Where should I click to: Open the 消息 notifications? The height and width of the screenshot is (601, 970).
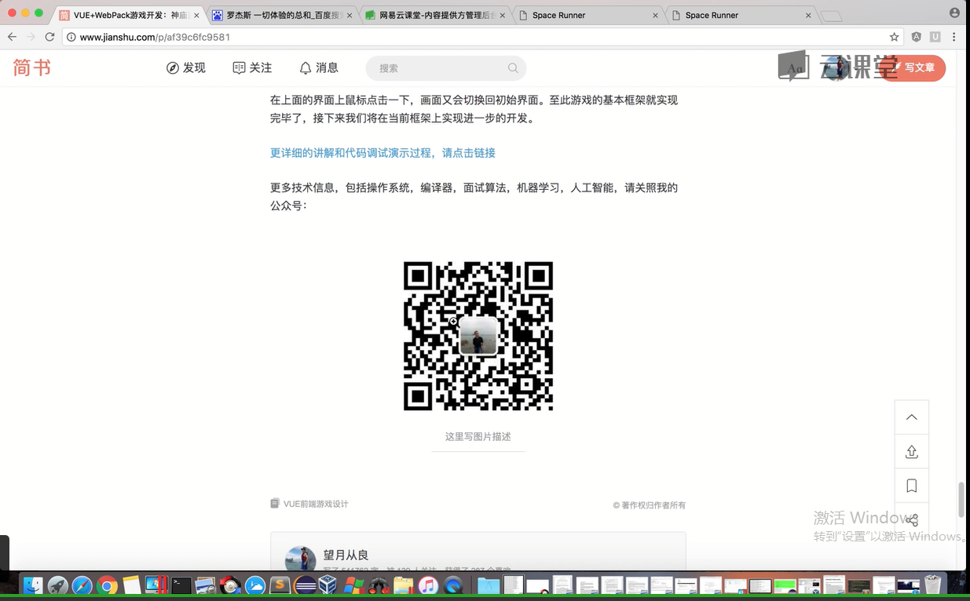tap(319, 68)
